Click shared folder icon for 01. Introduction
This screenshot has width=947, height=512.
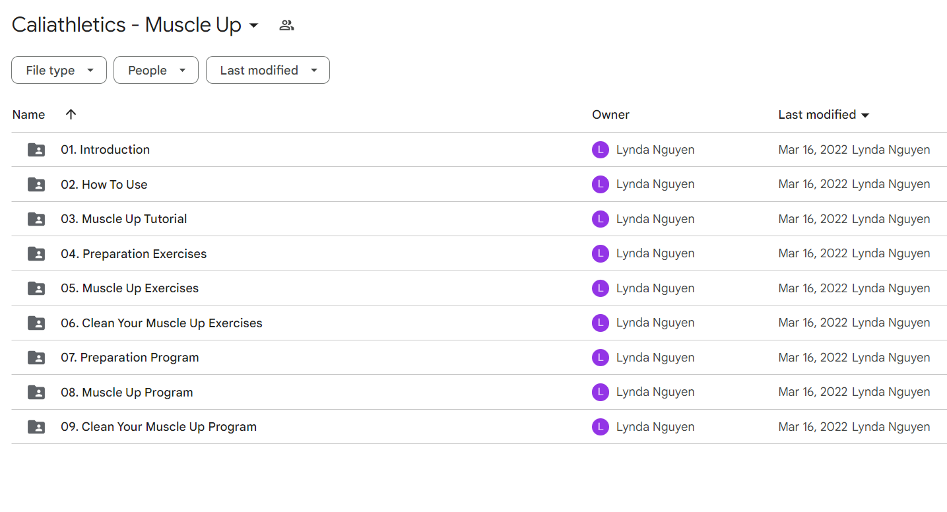(36, 150)
